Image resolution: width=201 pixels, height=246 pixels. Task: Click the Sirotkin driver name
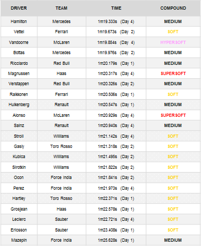[x=19, y=167]
